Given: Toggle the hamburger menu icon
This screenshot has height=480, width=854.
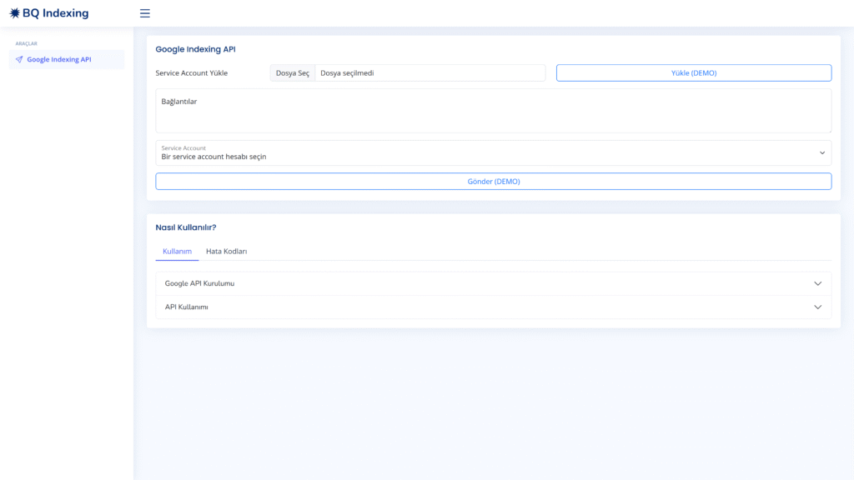Looking at the screenshot, I should coord(145,13).
